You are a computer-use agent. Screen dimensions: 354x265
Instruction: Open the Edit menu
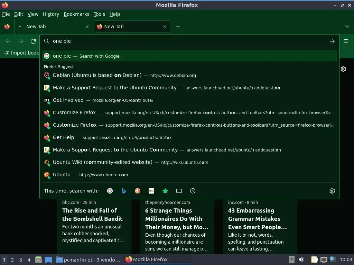click(x=19, y=14)
